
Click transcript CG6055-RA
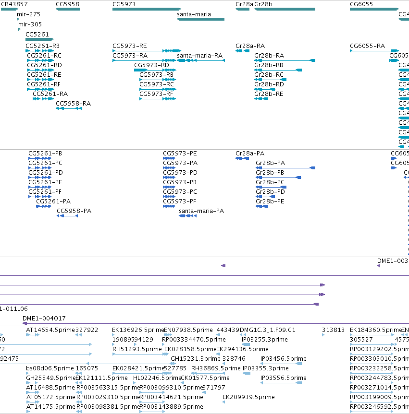(368, 46)
